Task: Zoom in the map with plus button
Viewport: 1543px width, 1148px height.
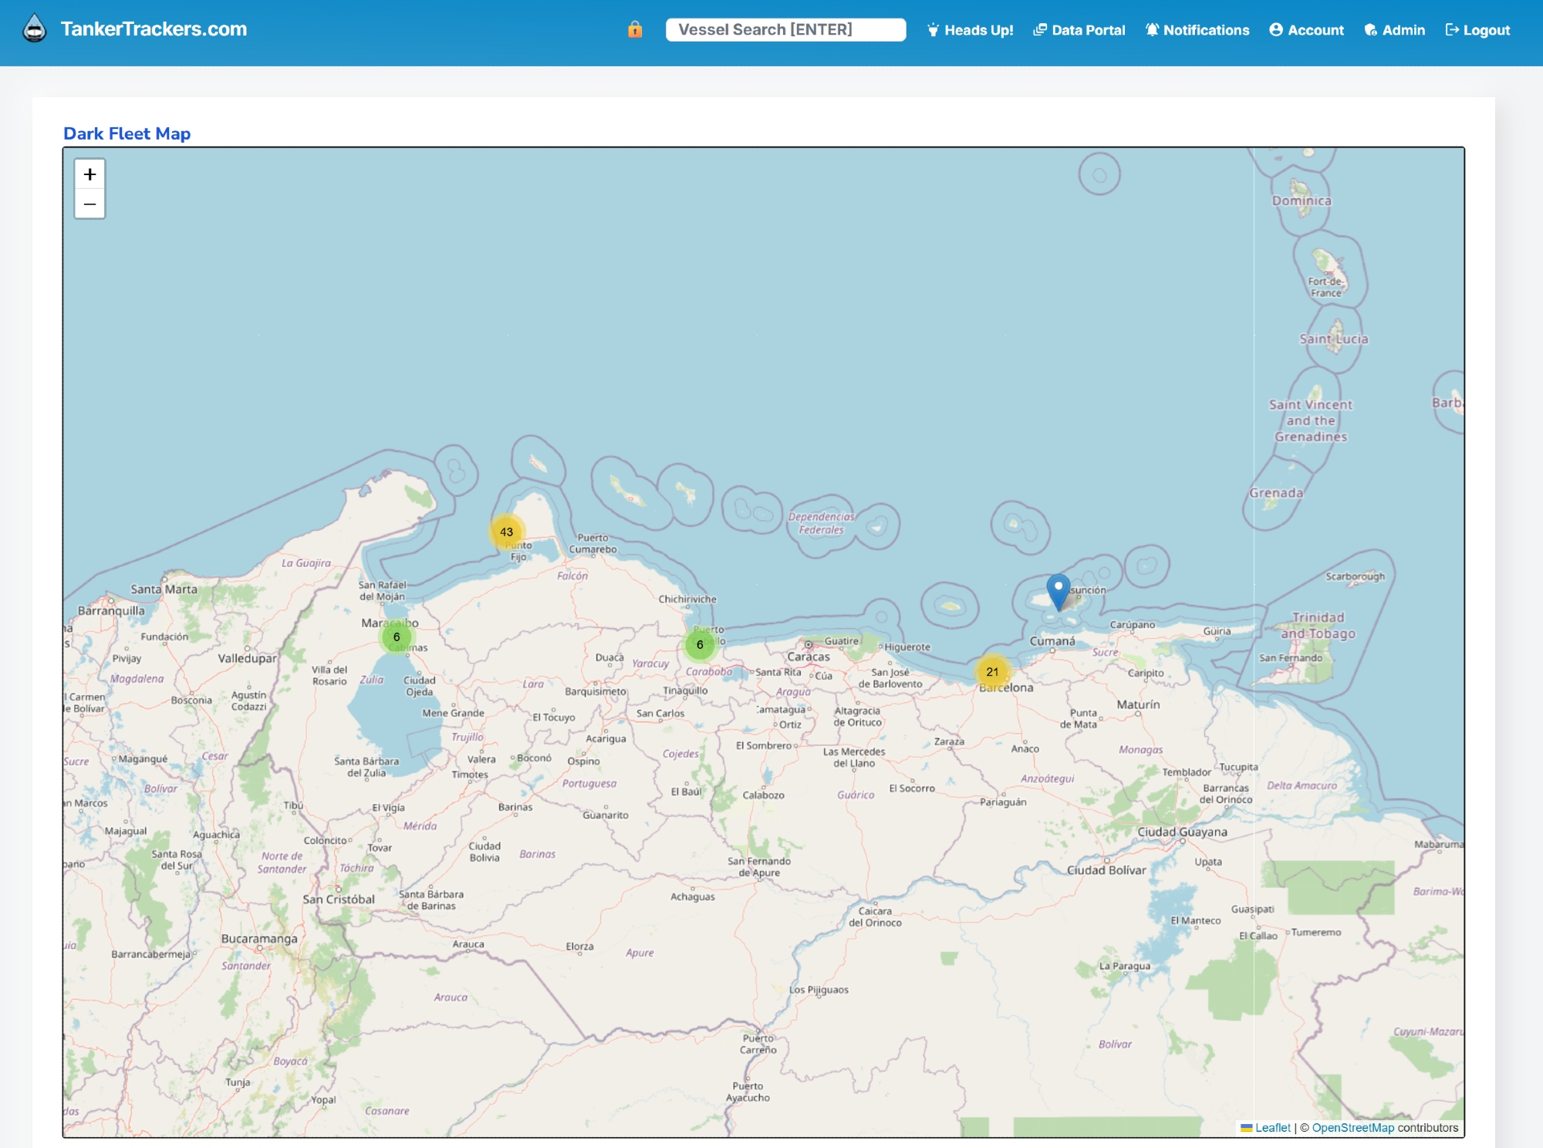Action: tap(90, 174)
